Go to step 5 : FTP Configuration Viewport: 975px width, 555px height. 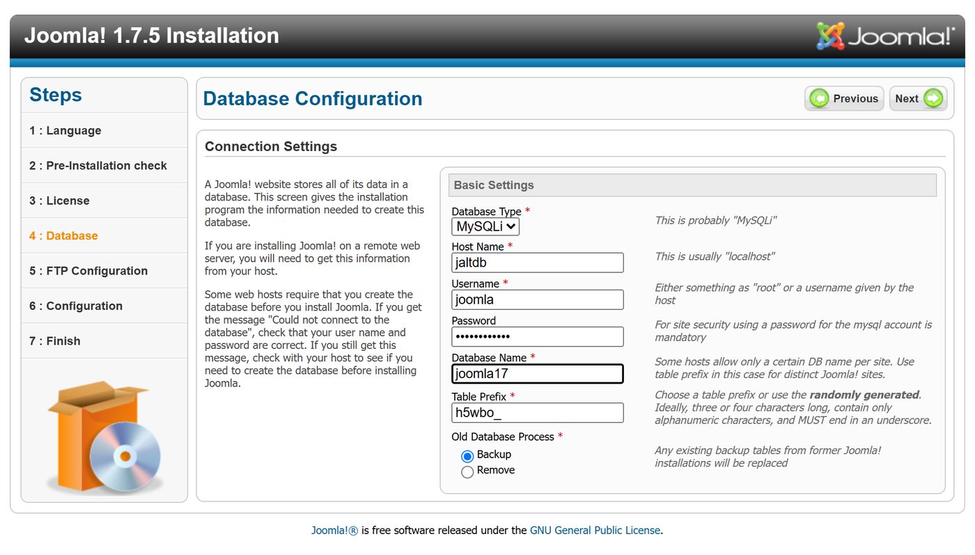[104, 270]
